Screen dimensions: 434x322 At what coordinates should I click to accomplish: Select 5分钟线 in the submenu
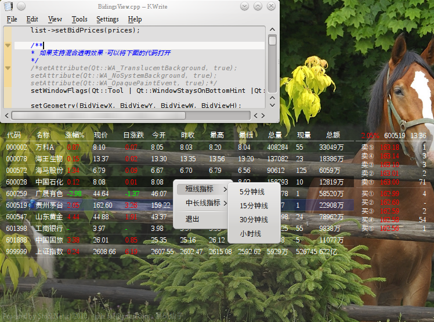254,192
